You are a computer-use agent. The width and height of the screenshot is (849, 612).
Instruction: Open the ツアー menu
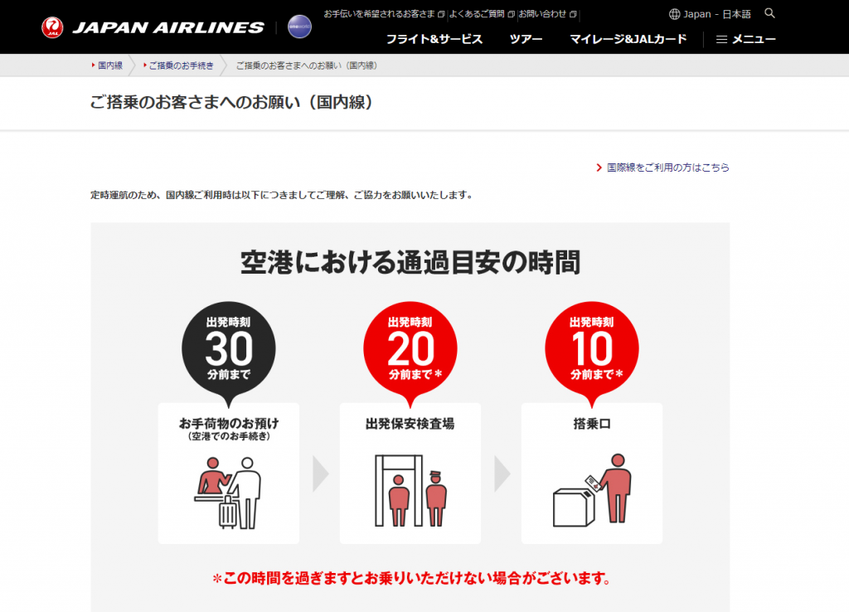(x=526, y=39)
